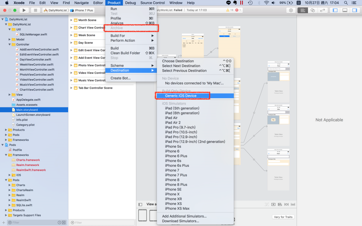Select Charts.framework in red
The width and height of the screenshot is (362, 226).
28,160
